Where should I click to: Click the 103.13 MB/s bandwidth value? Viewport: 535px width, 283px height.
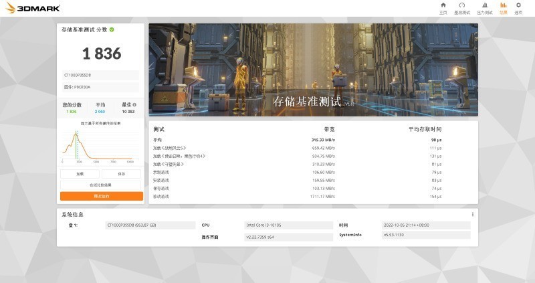tap(324, 189)
